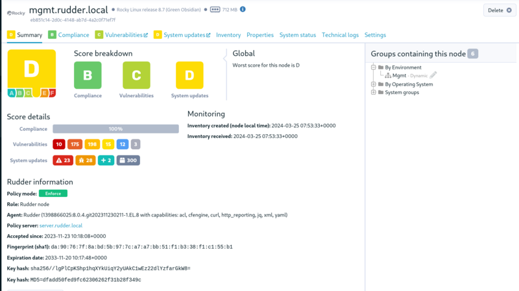Click the 100% compliance progress bar
The image size is (519, 291).
tap(116, 129)
